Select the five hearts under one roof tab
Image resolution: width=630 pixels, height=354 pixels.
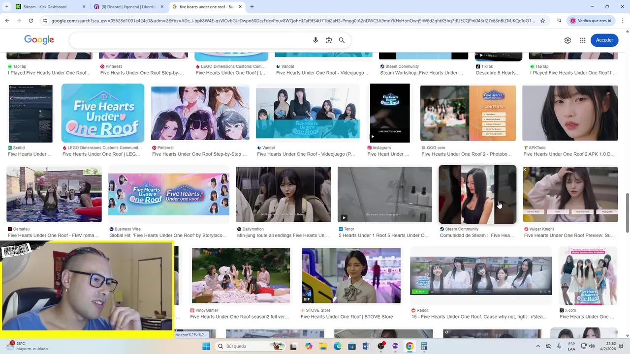(207, 7)
